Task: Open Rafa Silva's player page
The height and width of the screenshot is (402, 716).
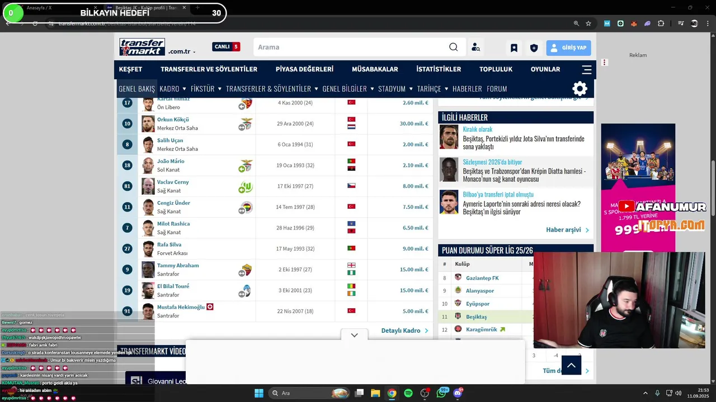Action: (x=169, y=245)
